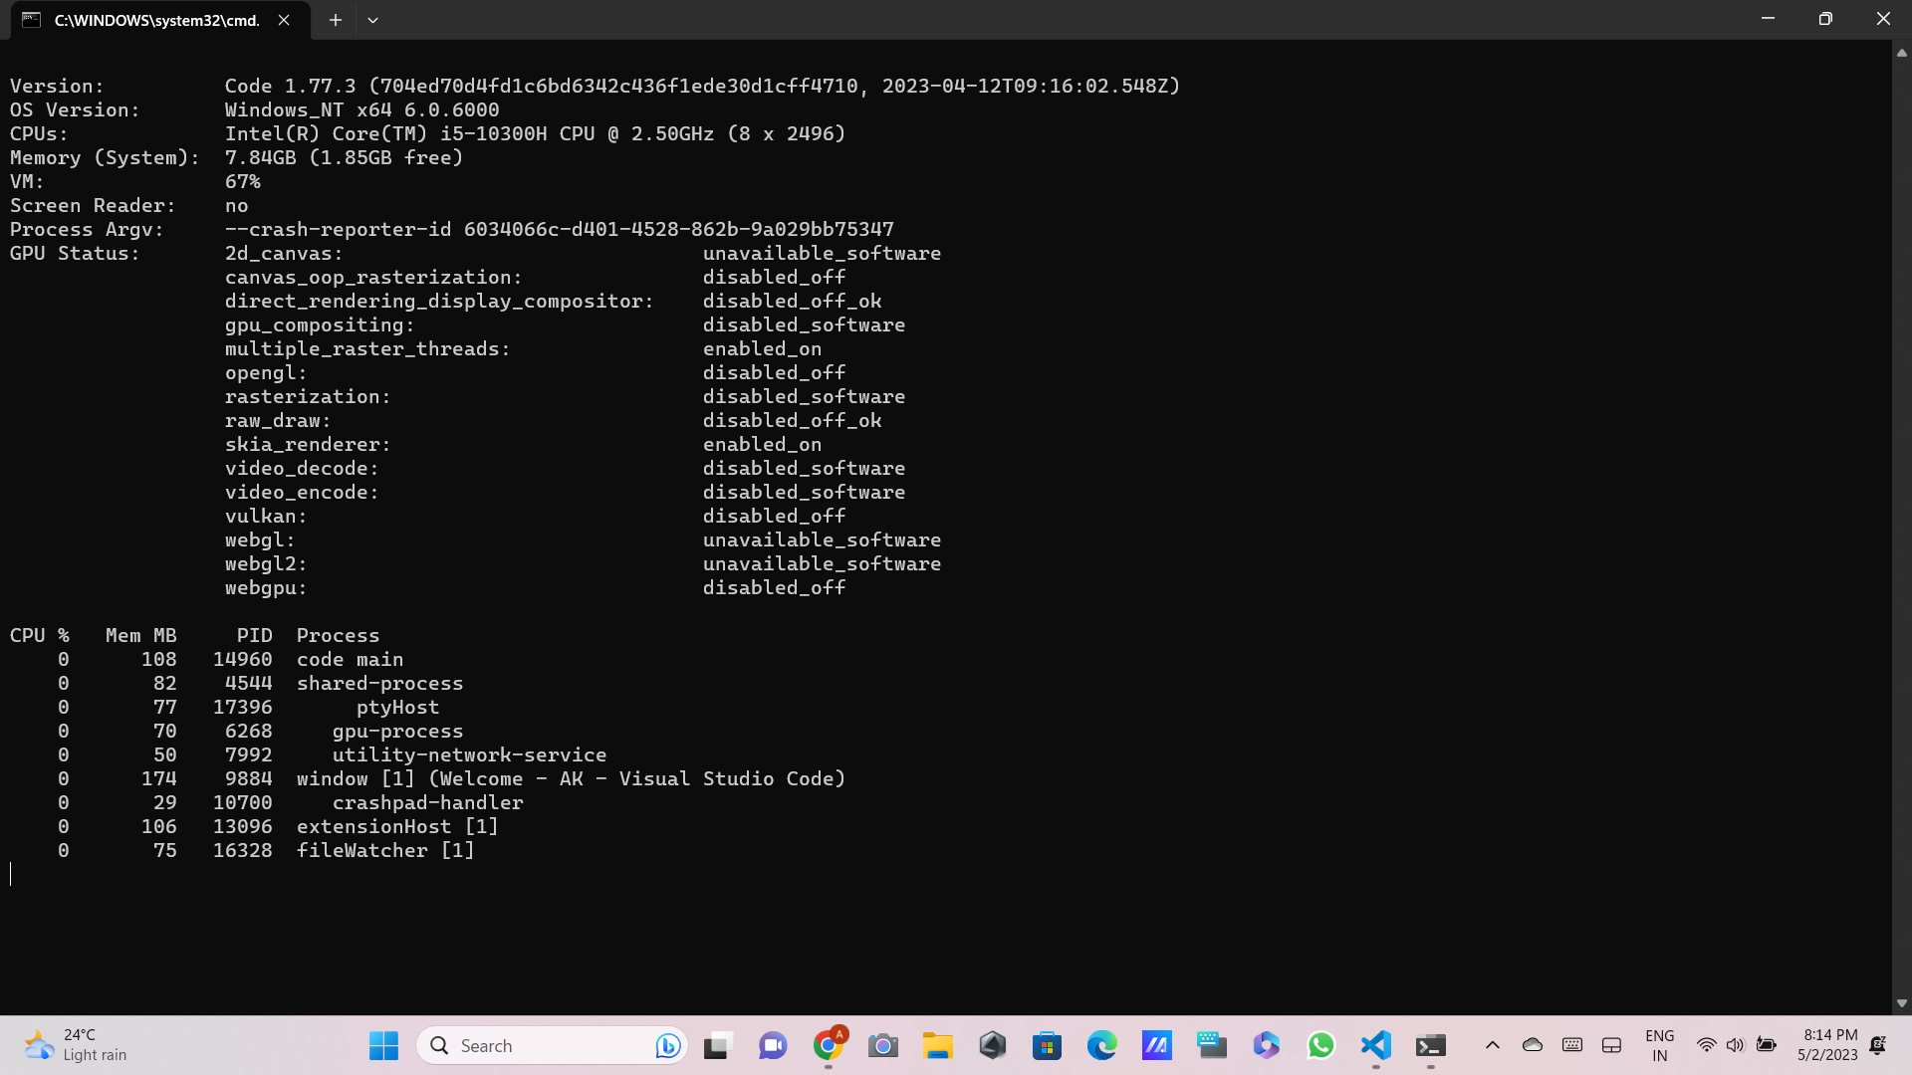Open Google Chrome from the taskbar
The image size is (1912, 1075).
[x=828, y=1045]
